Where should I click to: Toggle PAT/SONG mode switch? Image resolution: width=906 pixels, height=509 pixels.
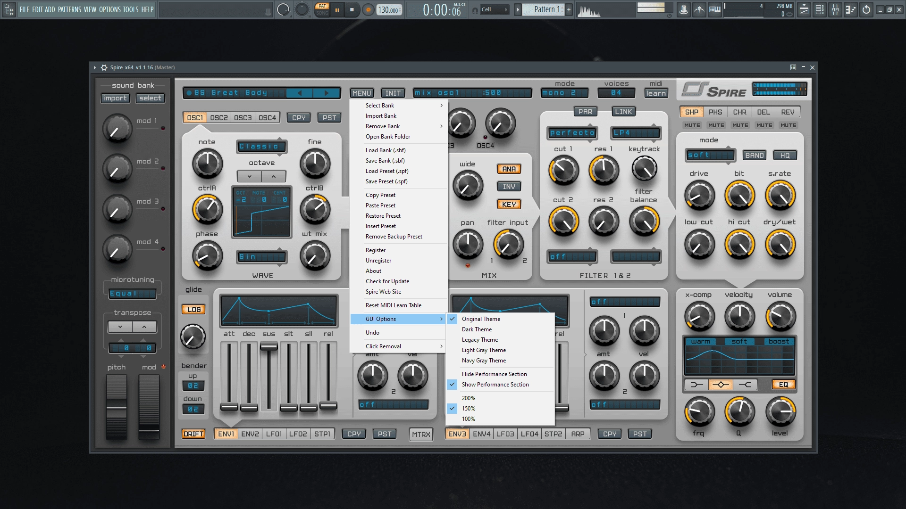point(322,9)
